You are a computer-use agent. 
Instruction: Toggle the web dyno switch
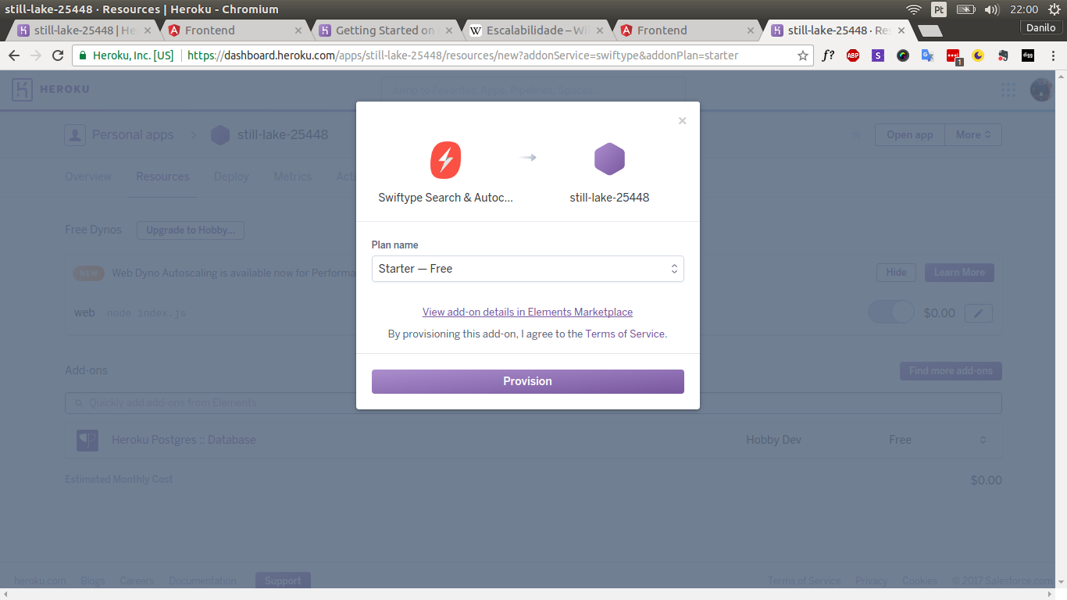(891, 312)
